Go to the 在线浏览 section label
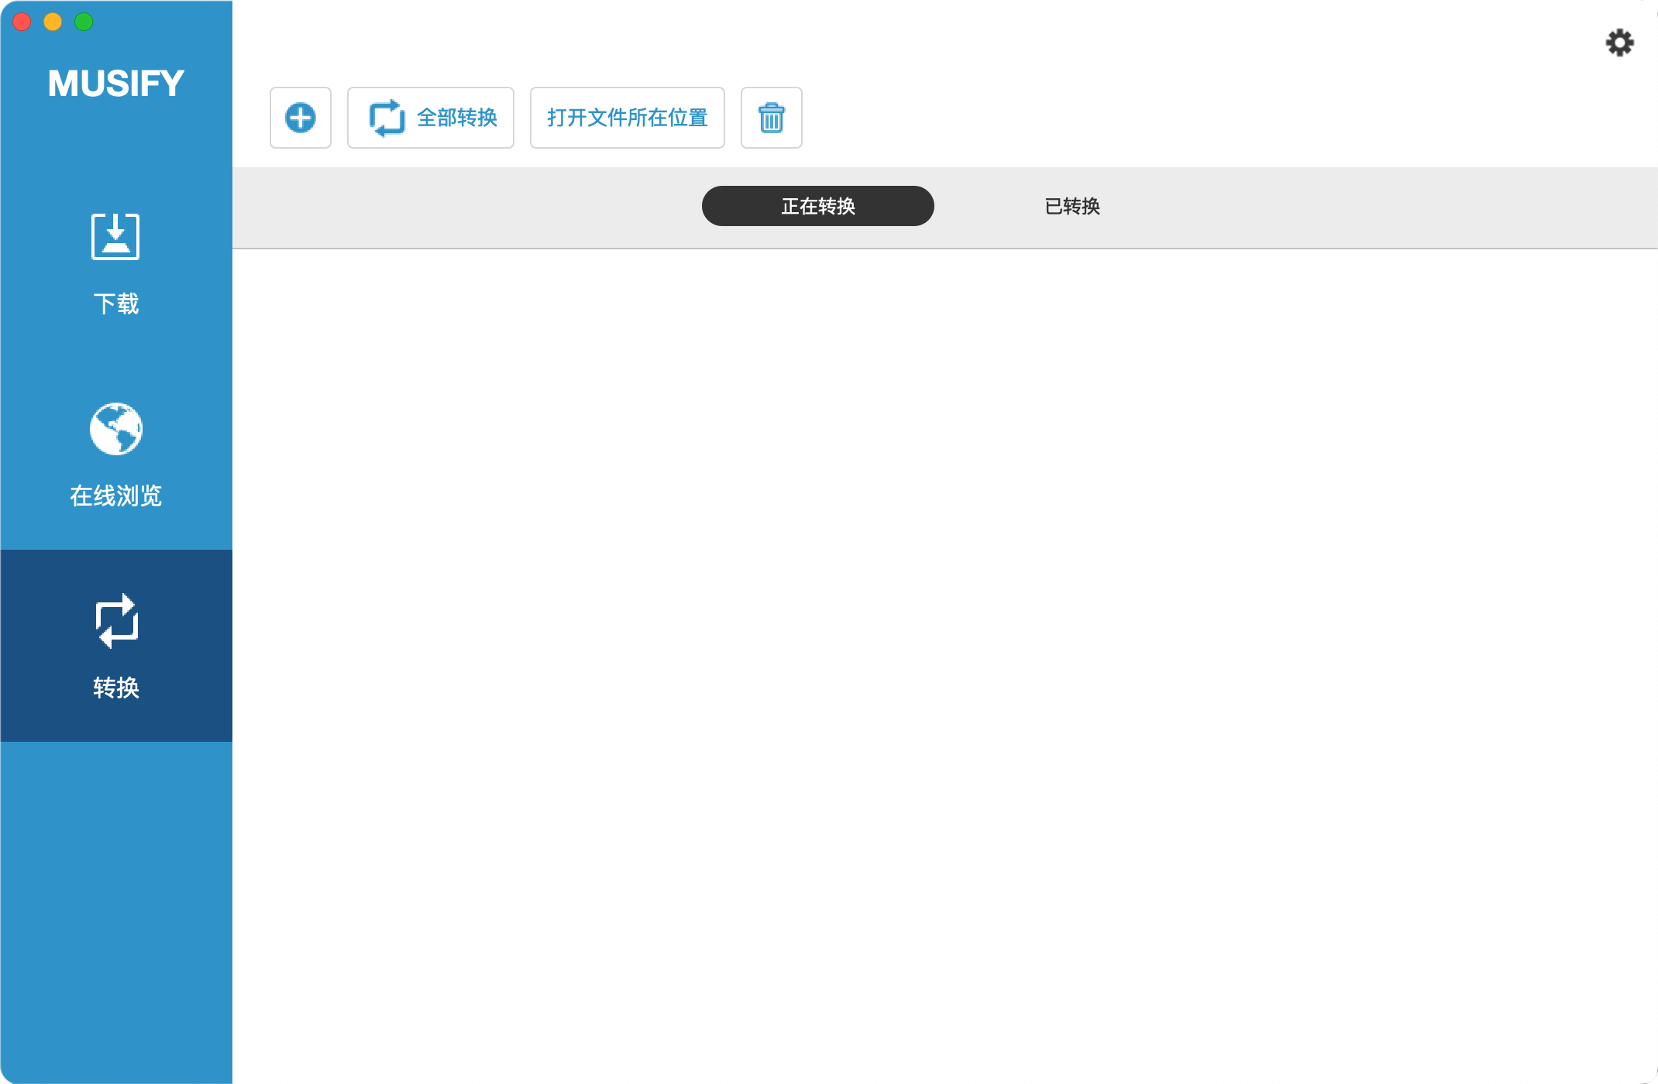 pyautogui.click(x=116, y=496)
